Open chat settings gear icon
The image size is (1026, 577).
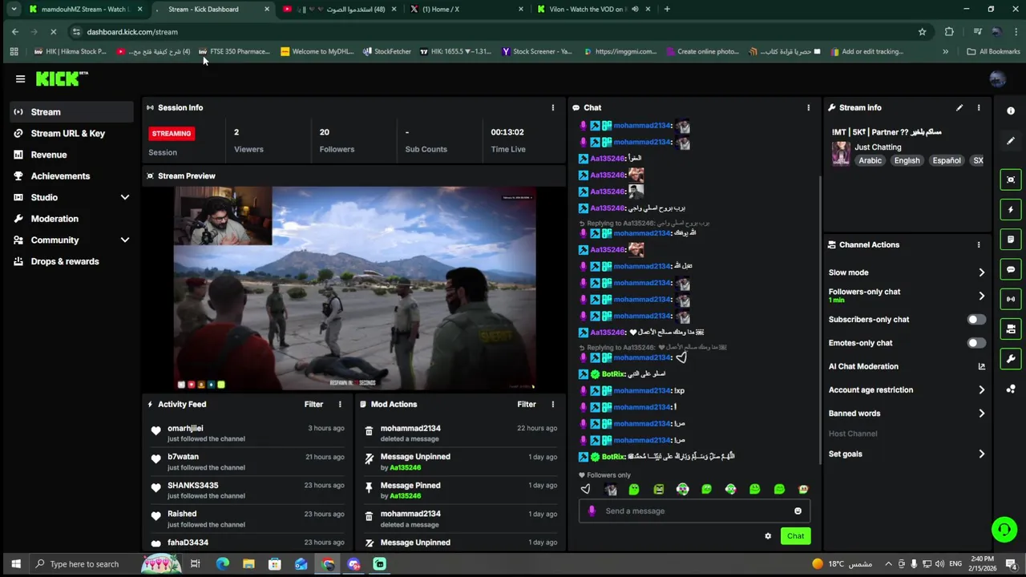(x=768, y=536)
